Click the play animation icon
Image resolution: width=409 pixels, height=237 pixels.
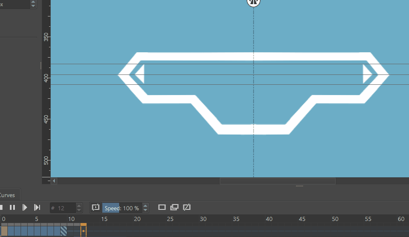pos(25,207)
